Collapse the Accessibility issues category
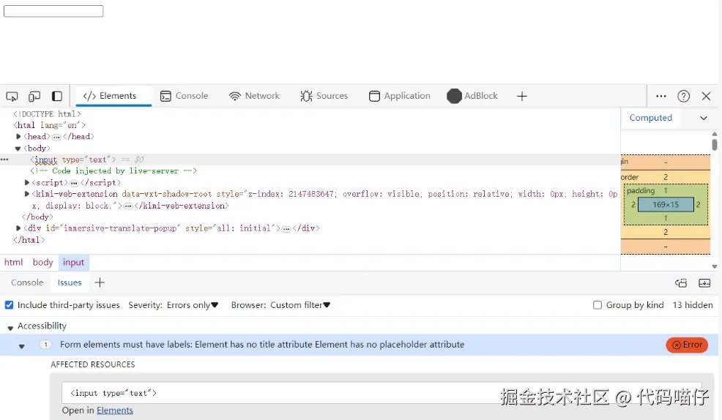722x420 pixels. (10, 327)
